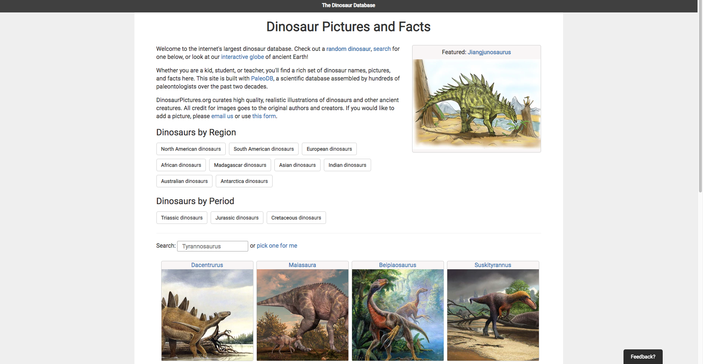Select the Beipiaosaurus picture

(x=397, y=315)
